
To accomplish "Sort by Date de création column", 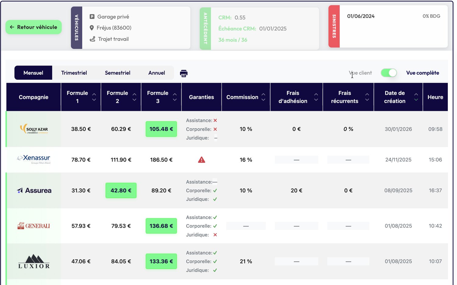I will (416, 97).
